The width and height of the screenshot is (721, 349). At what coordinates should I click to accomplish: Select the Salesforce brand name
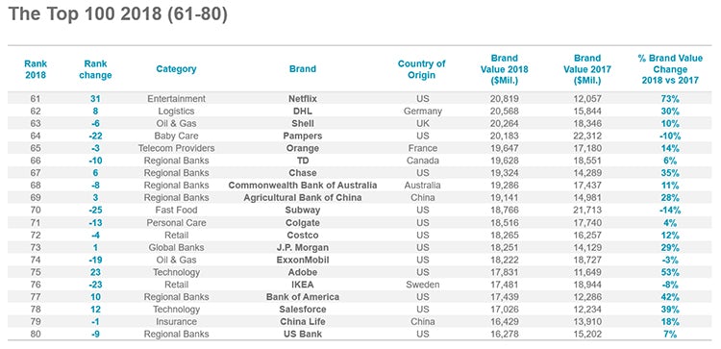tap(303, 310)
